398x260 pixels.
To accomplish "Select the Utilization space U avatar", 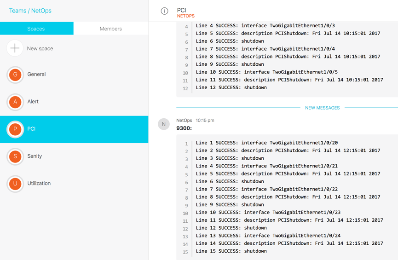I will tap(15, 184).
